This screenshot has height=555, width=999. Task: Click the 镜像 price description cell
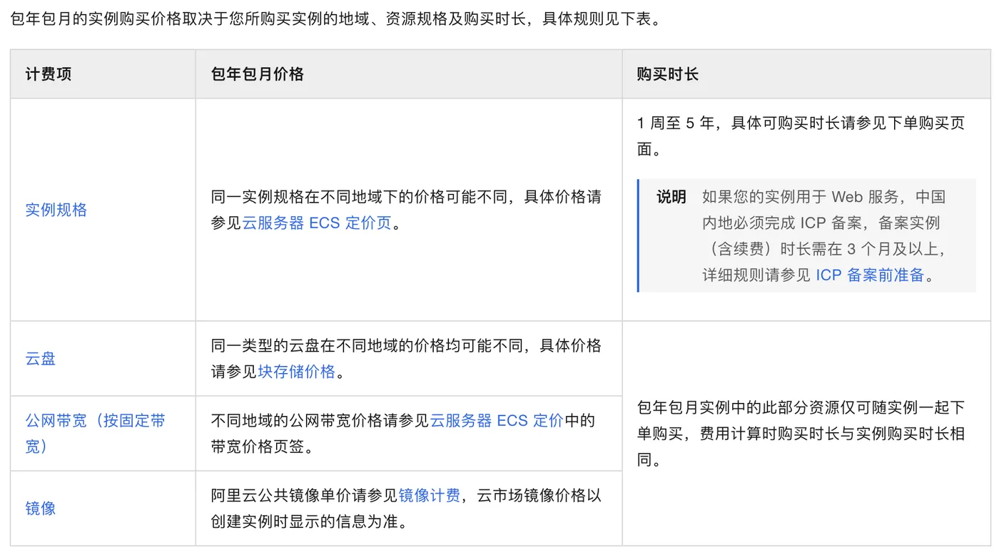click(x=407, y=509)
